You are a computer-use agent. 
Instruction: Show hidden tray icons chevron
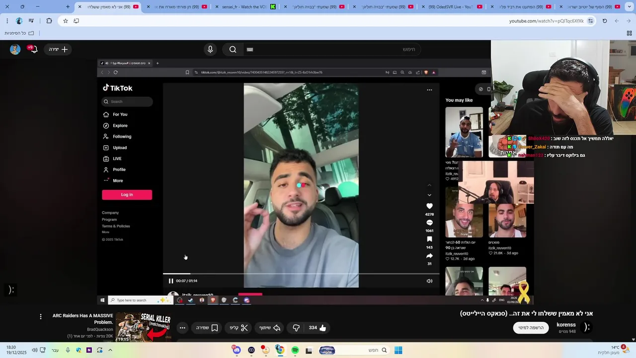click(x=110, y=350)
